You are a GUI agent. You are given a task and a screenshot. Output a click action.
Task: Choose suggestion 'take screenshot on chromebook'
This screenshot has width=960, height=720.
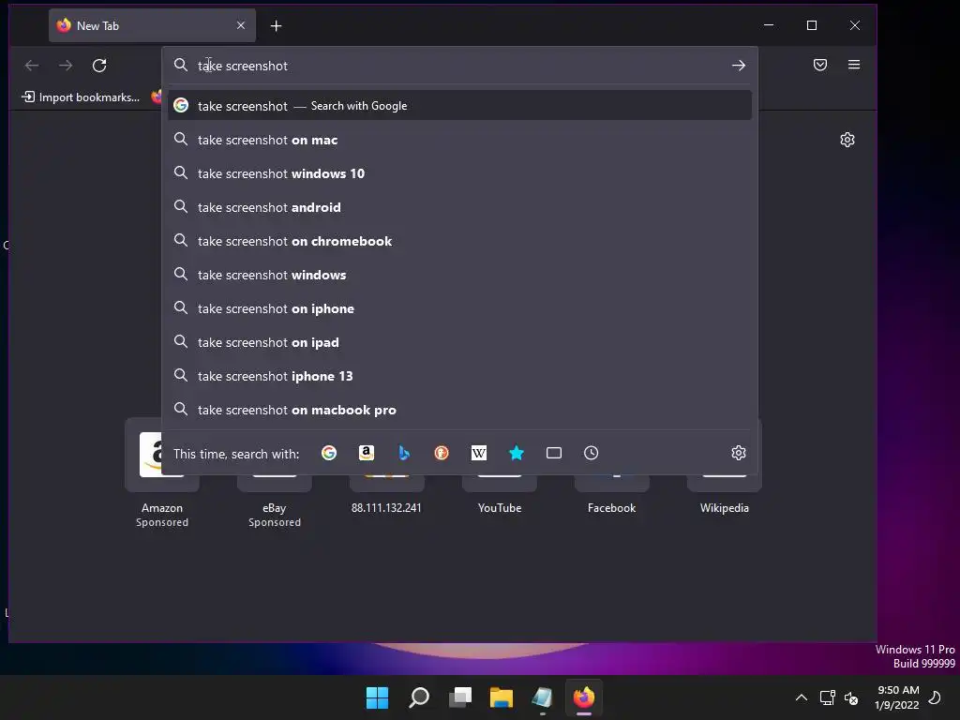(x=459, y=241)
